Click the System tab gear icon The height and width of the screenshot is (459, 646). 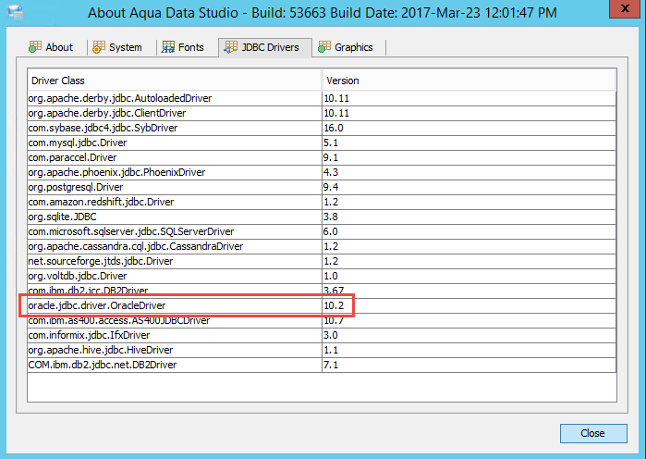coord(99,47)
